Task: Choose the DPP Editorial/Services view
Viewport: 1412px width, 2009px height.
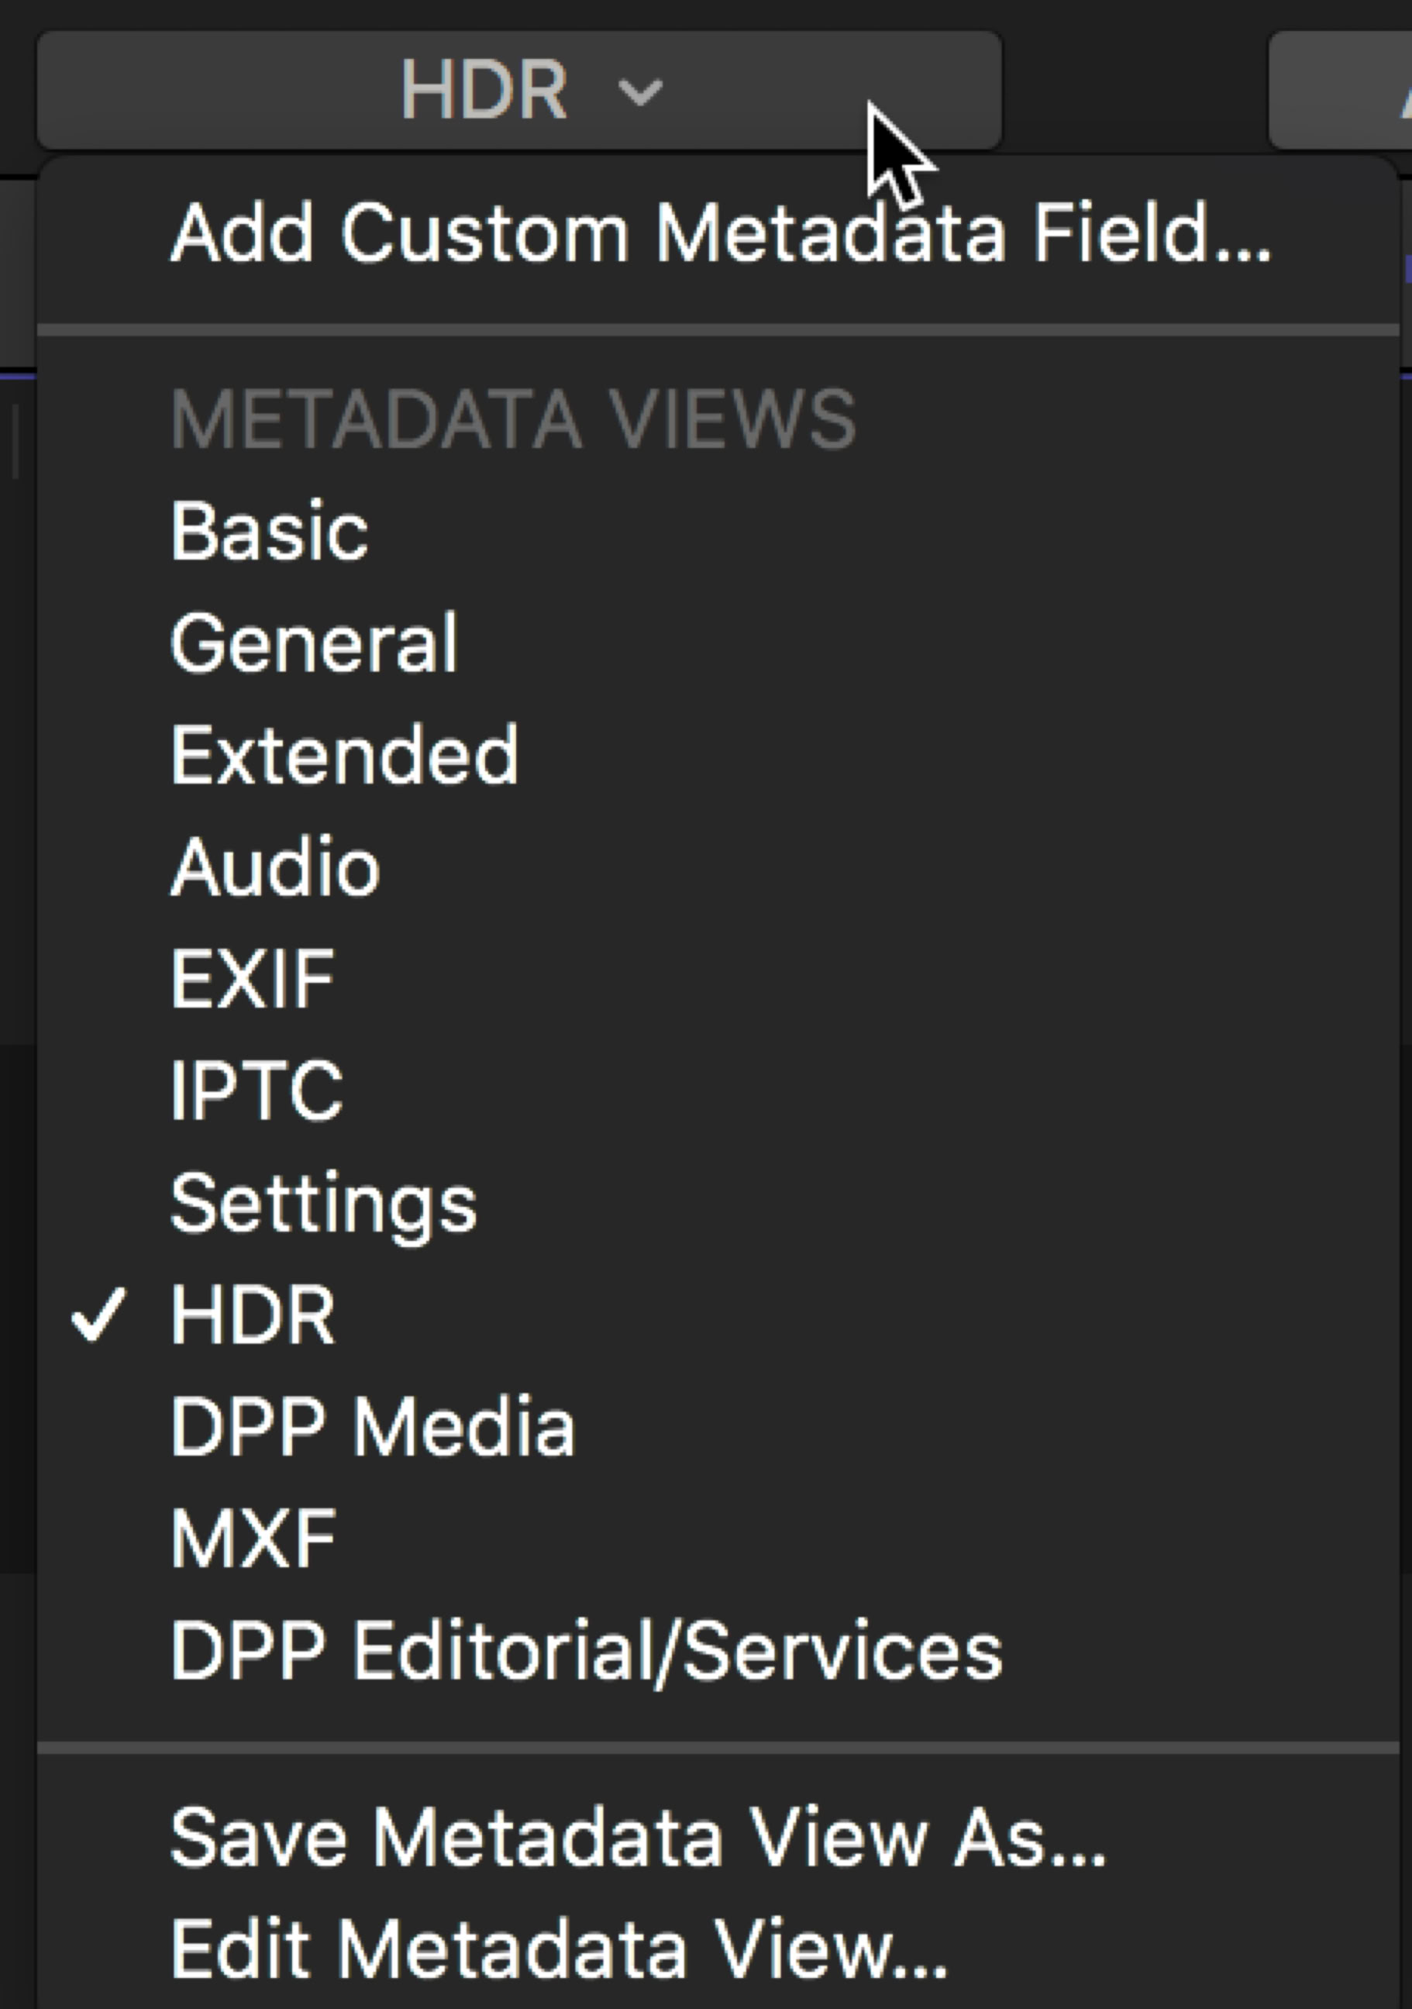Action: [586, 1651]
